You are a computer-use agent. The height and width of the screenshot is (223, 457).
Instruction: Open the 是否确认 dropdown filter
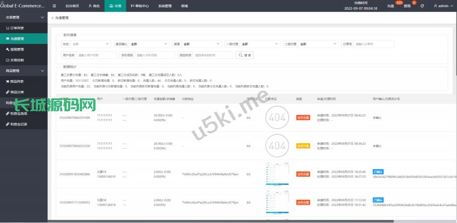pos(149,44)
